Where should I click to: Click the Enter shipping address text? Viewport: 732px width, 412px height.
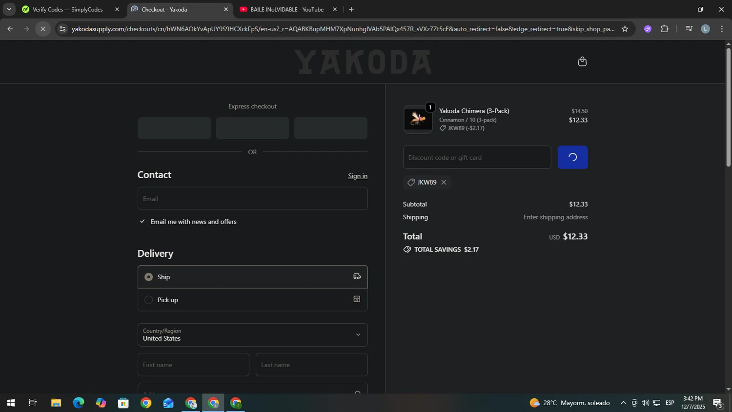tap(555, 217)
